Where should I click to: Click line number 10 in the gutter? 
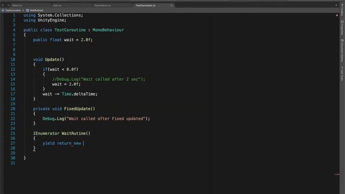pos(13,59)
